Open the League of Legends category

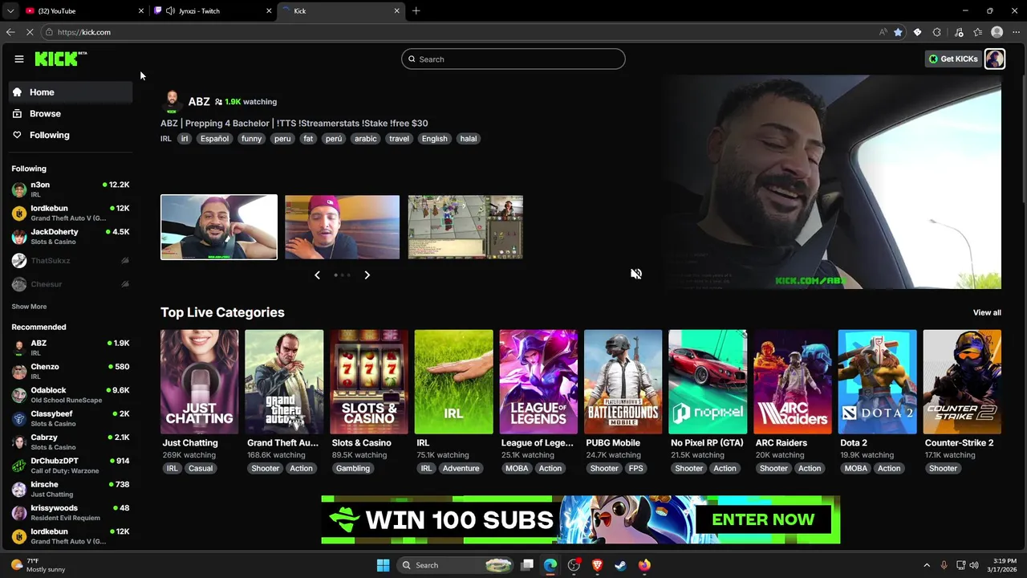(x=538, y=382)
